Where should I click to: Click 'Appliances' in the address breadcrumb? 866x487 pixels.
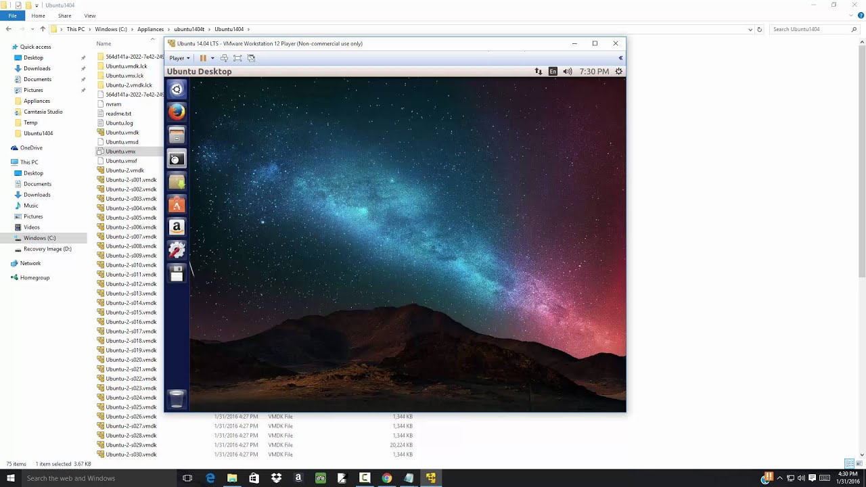point(151,29)
